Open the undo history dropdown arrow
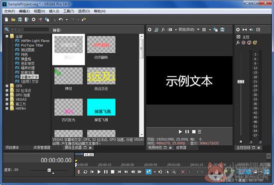The image size is (274, 185). pos(67,20)
